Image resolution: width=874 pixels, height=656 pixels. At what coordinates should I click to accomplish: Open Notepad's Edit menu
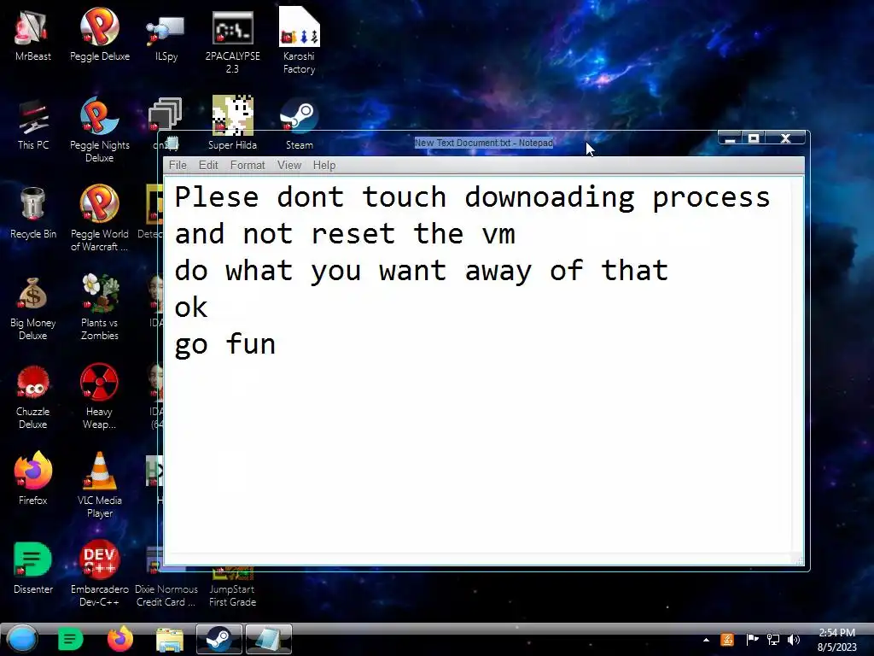pos(208,165)
